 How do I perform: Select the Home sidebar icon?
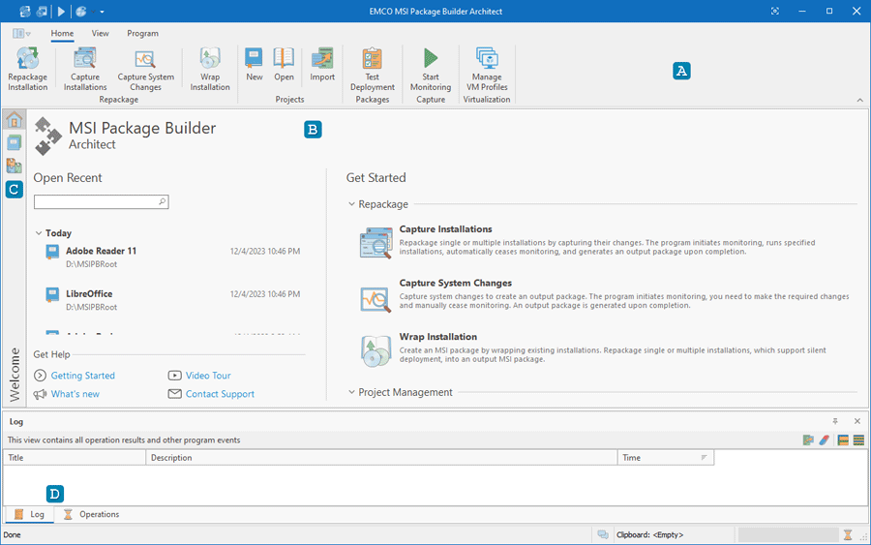15,119
